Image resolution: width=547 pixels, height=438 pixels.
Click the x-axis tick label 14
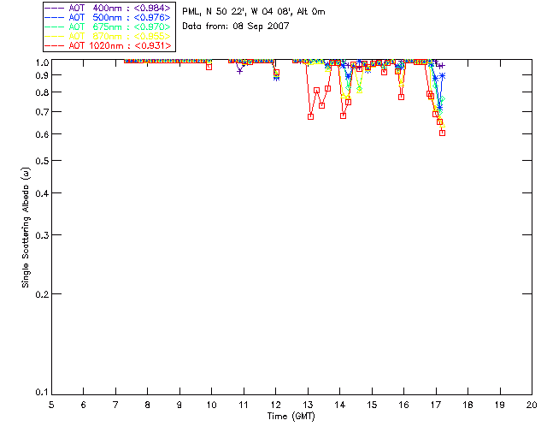point(340,405)
